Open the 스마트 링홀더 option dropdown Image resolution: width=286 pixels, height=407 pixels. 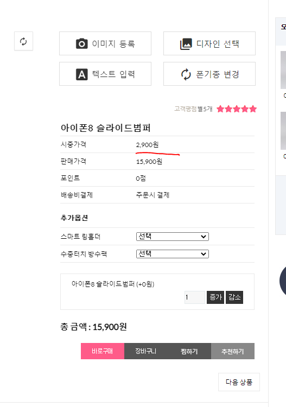(x=173, y=237)
